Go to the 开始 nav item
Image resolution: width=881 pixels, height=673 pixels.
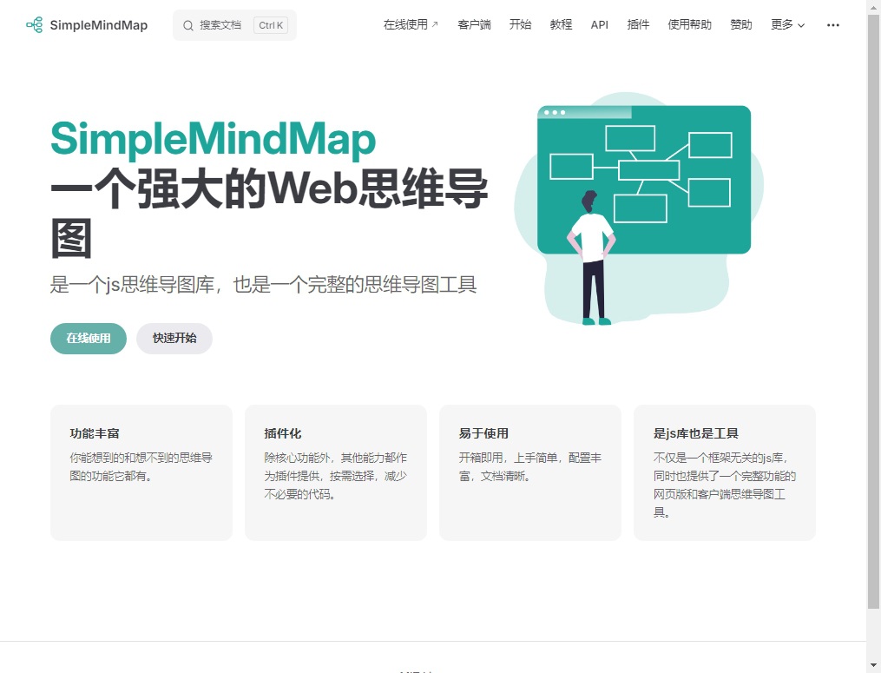click(520, 25)
